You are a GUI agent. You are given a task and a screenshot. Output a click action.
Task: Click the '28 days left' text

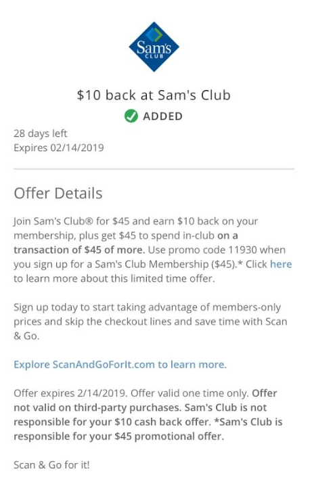coord(40,133)
